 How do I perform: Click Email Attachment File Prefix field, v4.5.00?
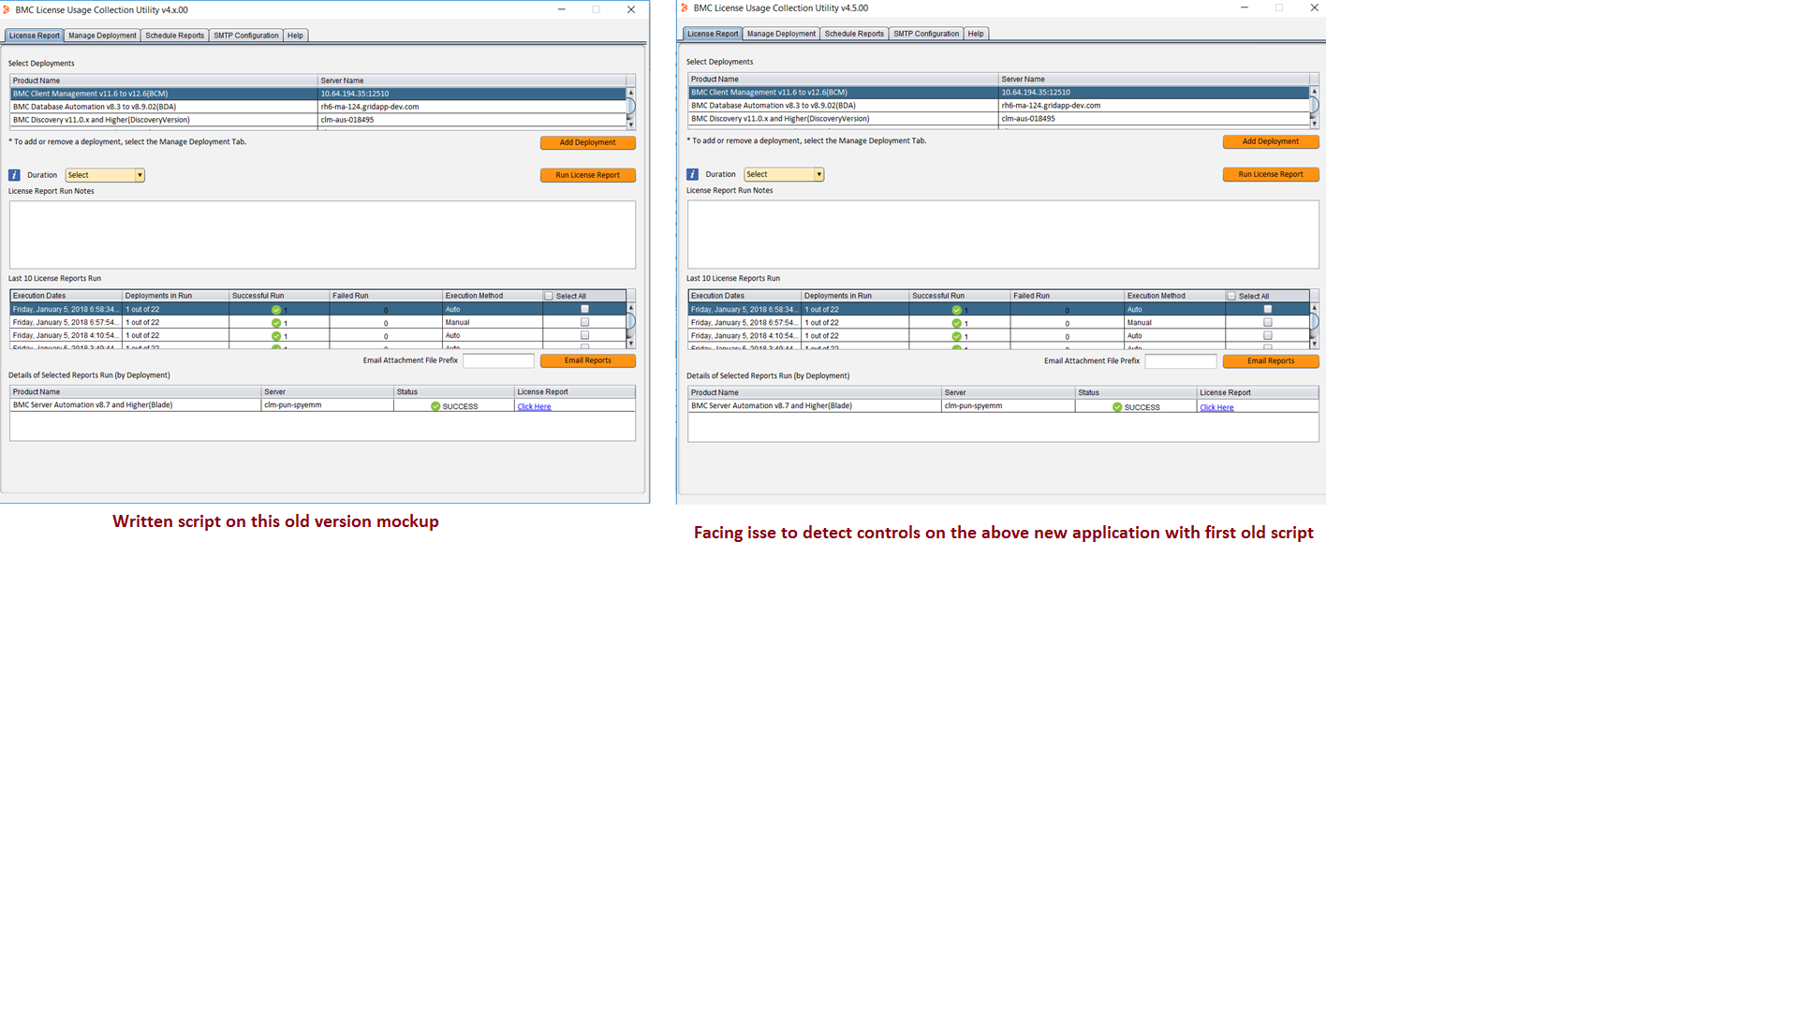click(1181, 361)
